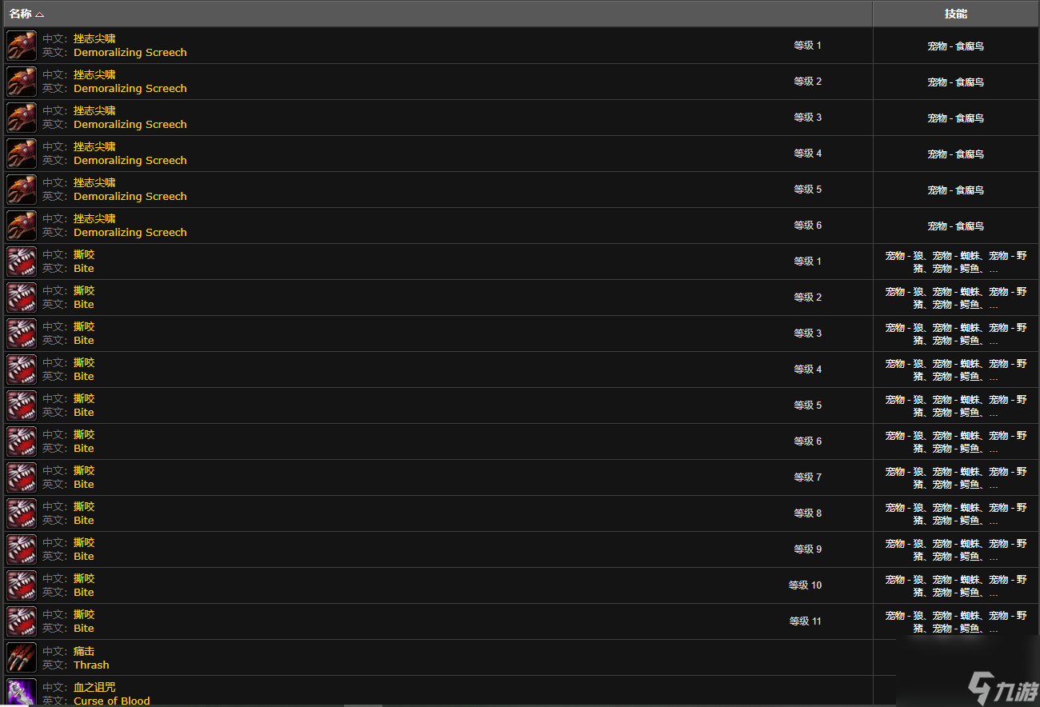Click pet skill list for Bite level 1
This screenshot has width=1040, height=707.
click(956, 262)
